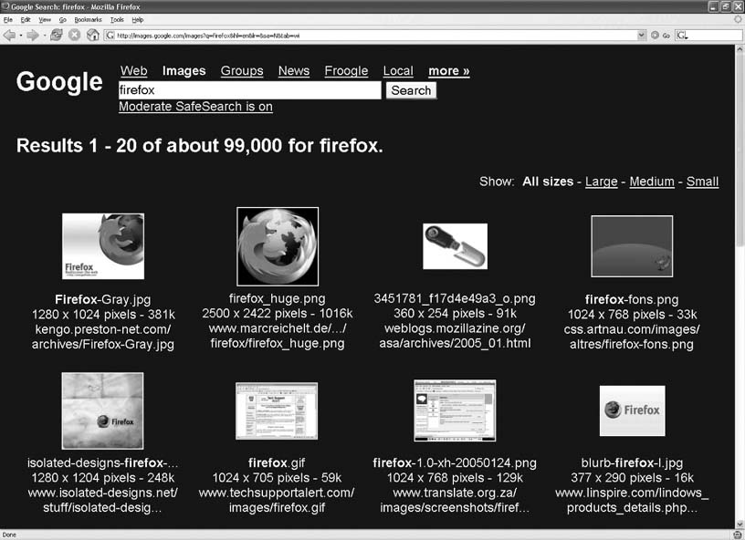This screenshot has width=745, height=540.
Task: Open the address bar history dropdown
Action: point(641,36)
